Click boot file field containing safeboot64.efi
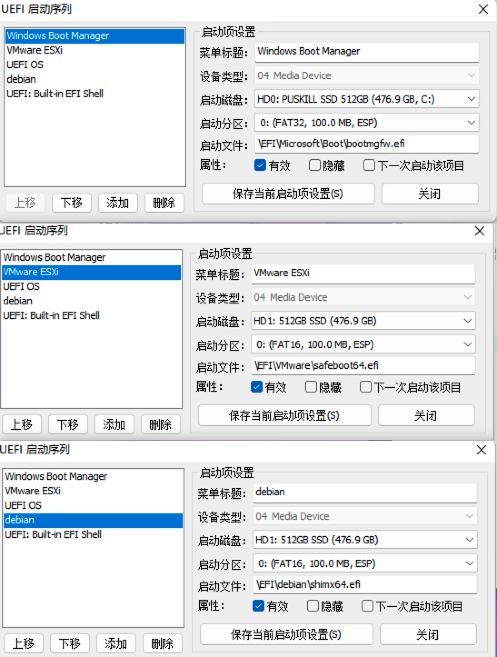The image size is (497, 657). tap(363, 366)
